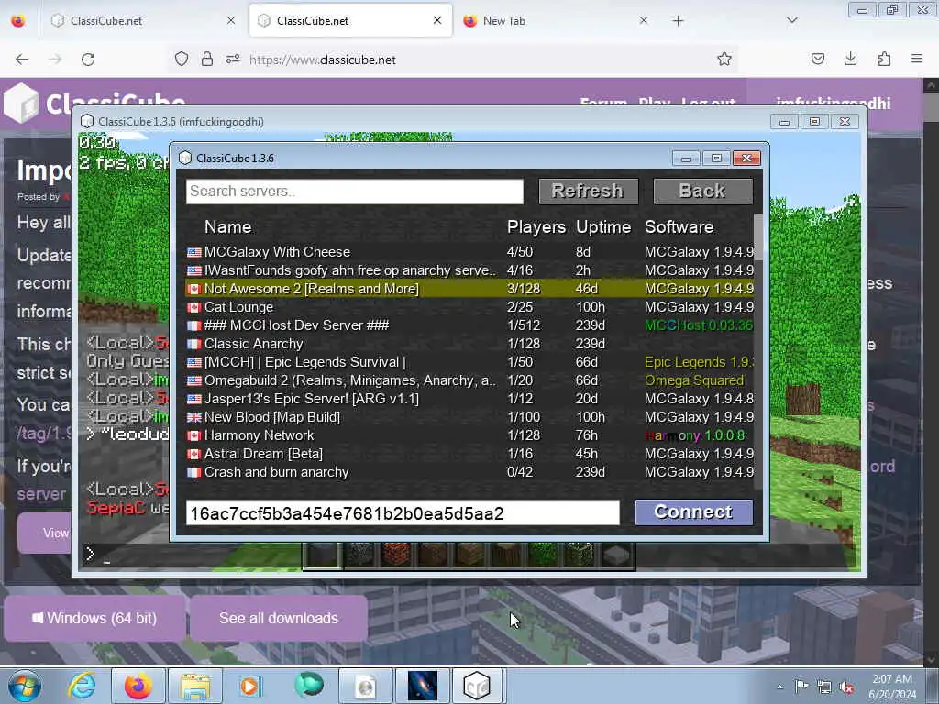This screenshot has width=939, height=704.
Task: Click ClassiCube cube icon in taskbar
Action: [477, 686]
